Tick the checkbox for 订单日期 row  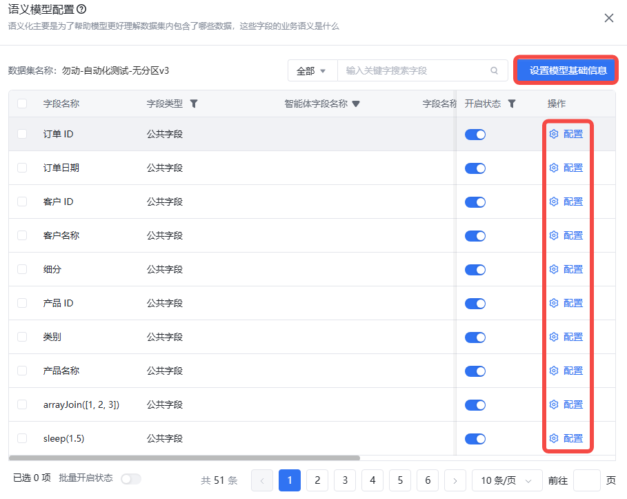(22, 168)
